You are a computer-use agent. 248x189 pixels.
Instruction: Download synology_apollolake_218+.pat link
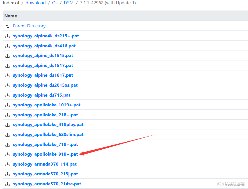pyautogui.click(x=45, y=115)
